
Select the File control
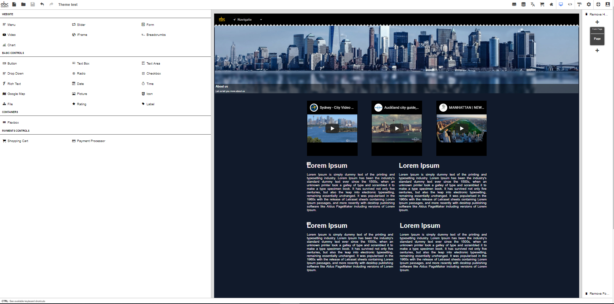(x=8, y=104)
